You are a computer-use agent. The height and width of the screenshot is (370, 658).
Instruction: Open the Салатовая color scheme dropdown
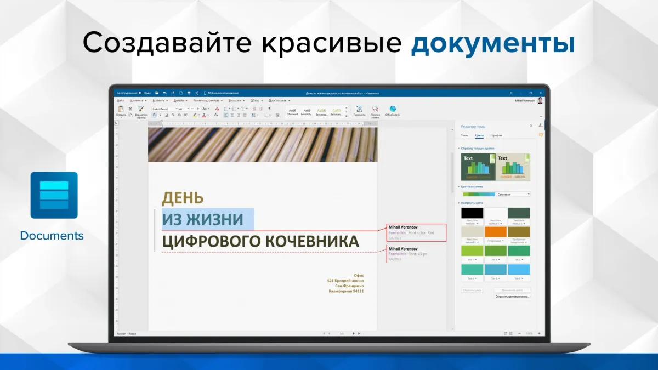coord(513,194)
